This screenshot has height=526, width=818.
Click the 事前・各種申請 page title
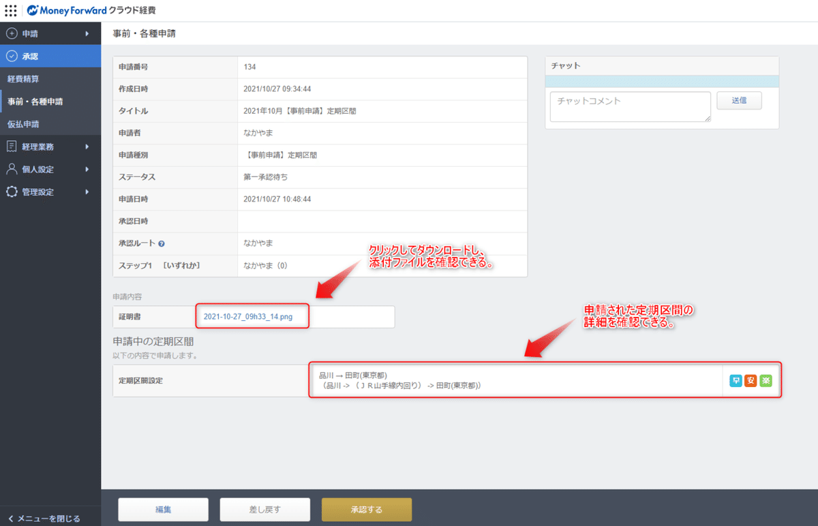(144, 33)
